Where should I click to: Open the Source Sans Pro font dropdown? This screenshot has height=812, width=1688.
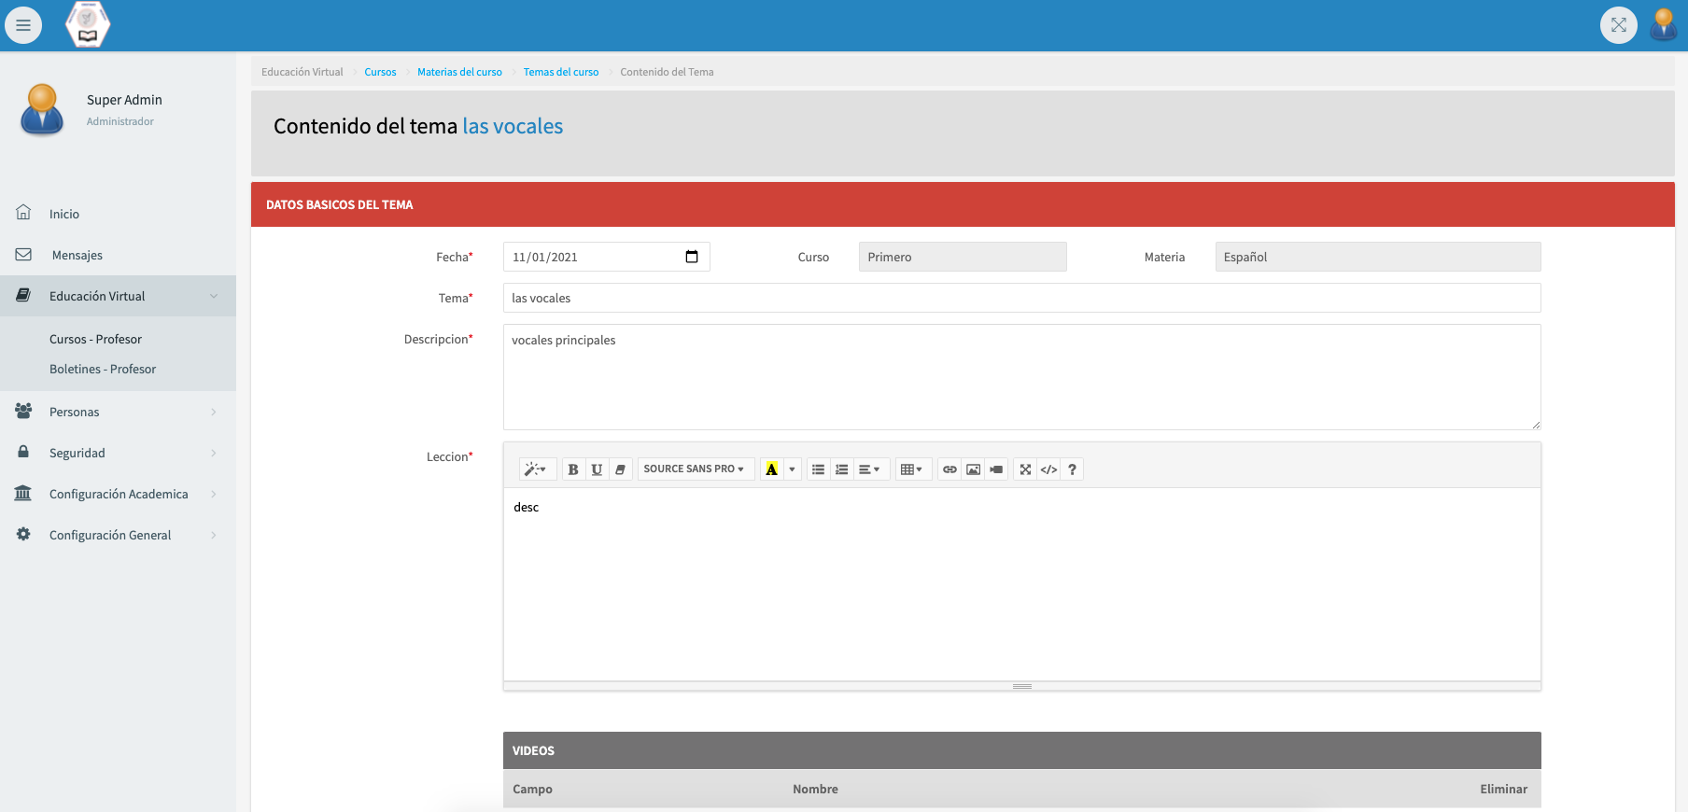click(695, 469)
